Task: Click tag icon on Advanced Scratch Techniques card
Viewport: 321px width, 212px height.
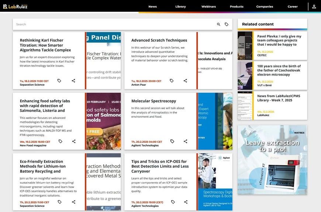Action: tap(172, 81)
